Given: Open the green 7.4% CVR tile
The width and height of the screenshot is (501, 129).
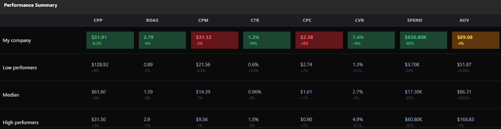Looking at the screenshot, I should coord(371,40).
